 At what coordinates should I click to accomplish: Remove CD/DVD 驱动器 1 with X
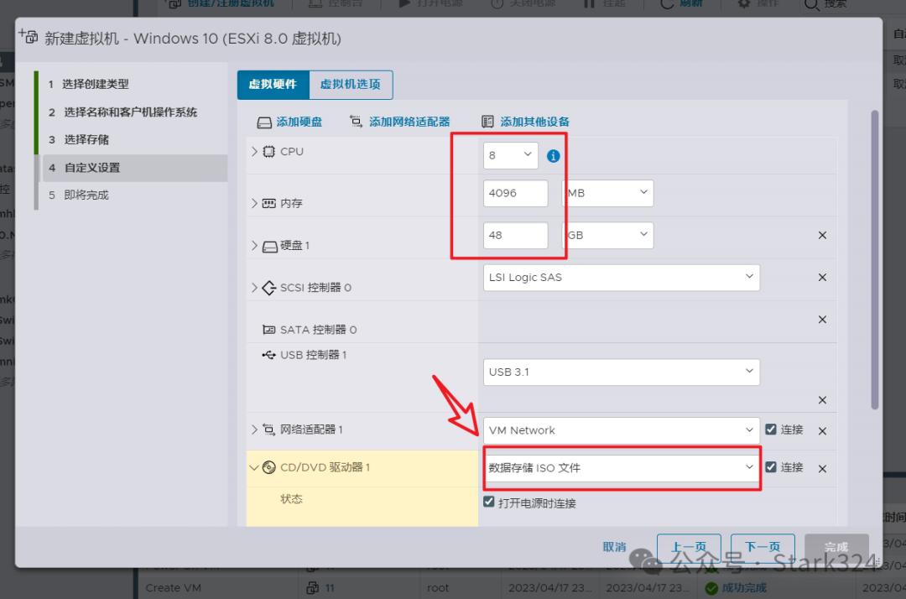click(x=822, y=468)
